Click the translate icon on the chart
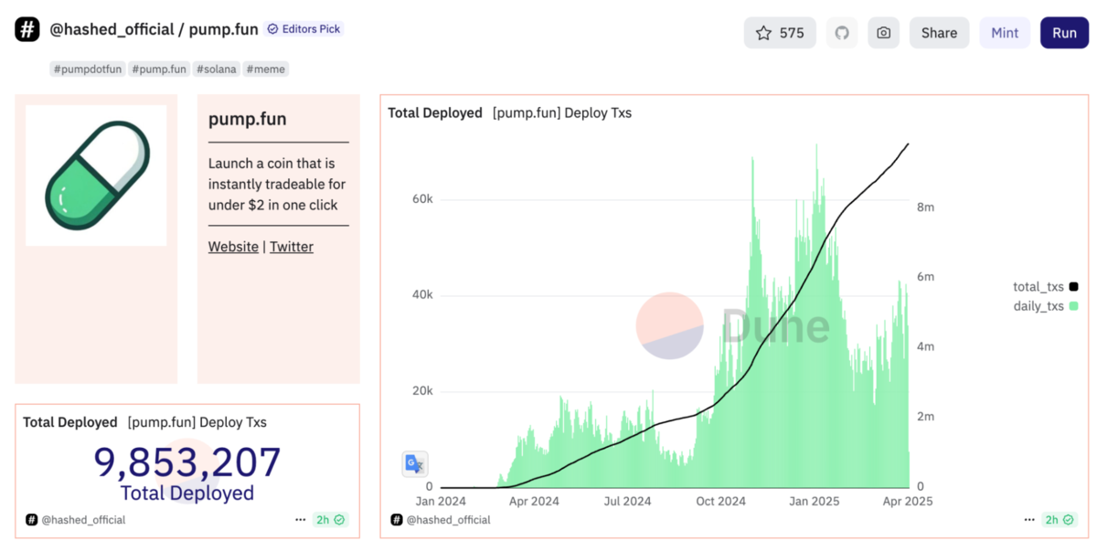Screen dimensions: 1097x552 point(415,464)
